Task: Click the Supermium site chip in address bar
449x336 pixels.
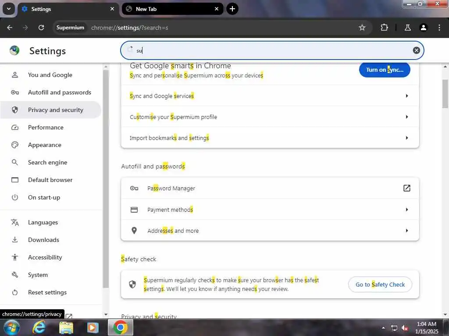Action: (70, 28)
